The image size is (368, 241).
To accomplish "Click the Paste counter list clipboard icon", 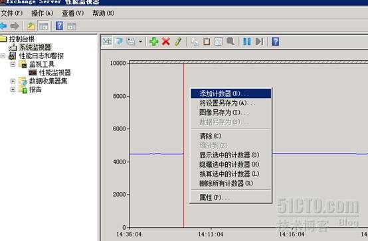I will (207, 42).
